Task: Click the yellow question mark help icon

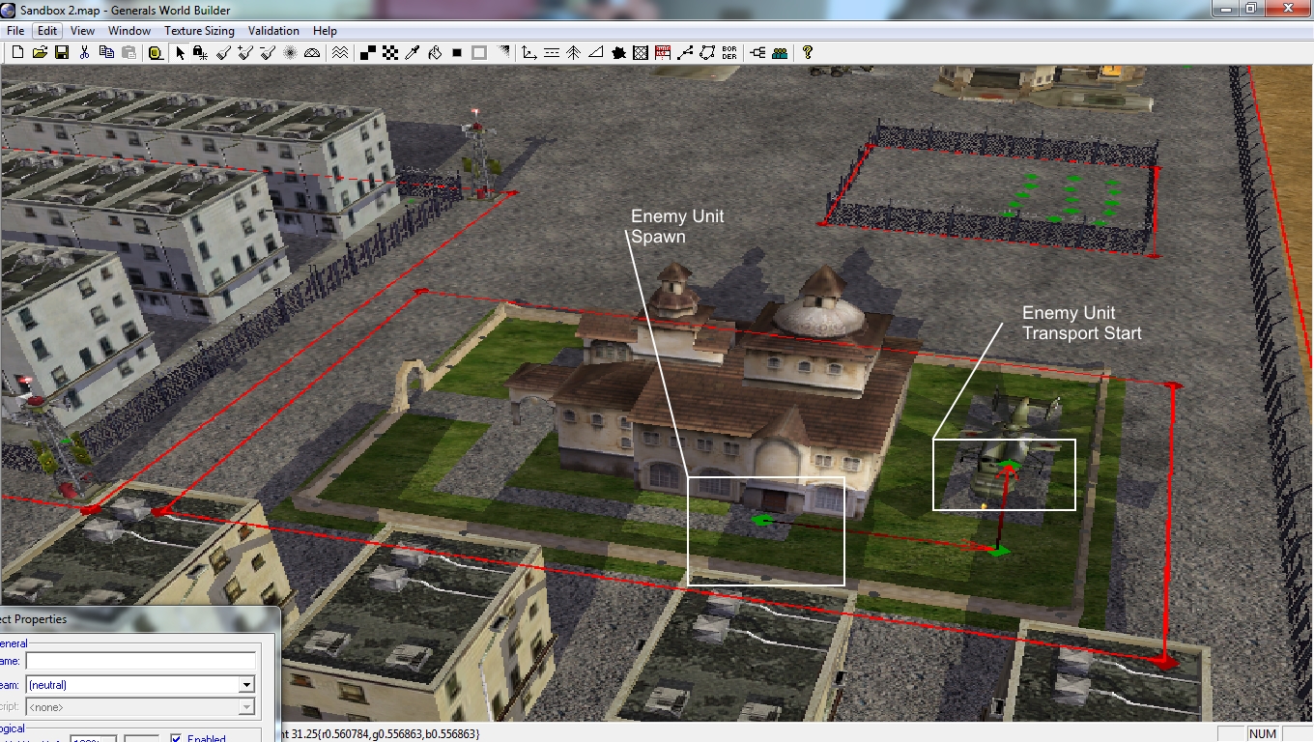Action: pyautogui.click(x=808, y=53)
